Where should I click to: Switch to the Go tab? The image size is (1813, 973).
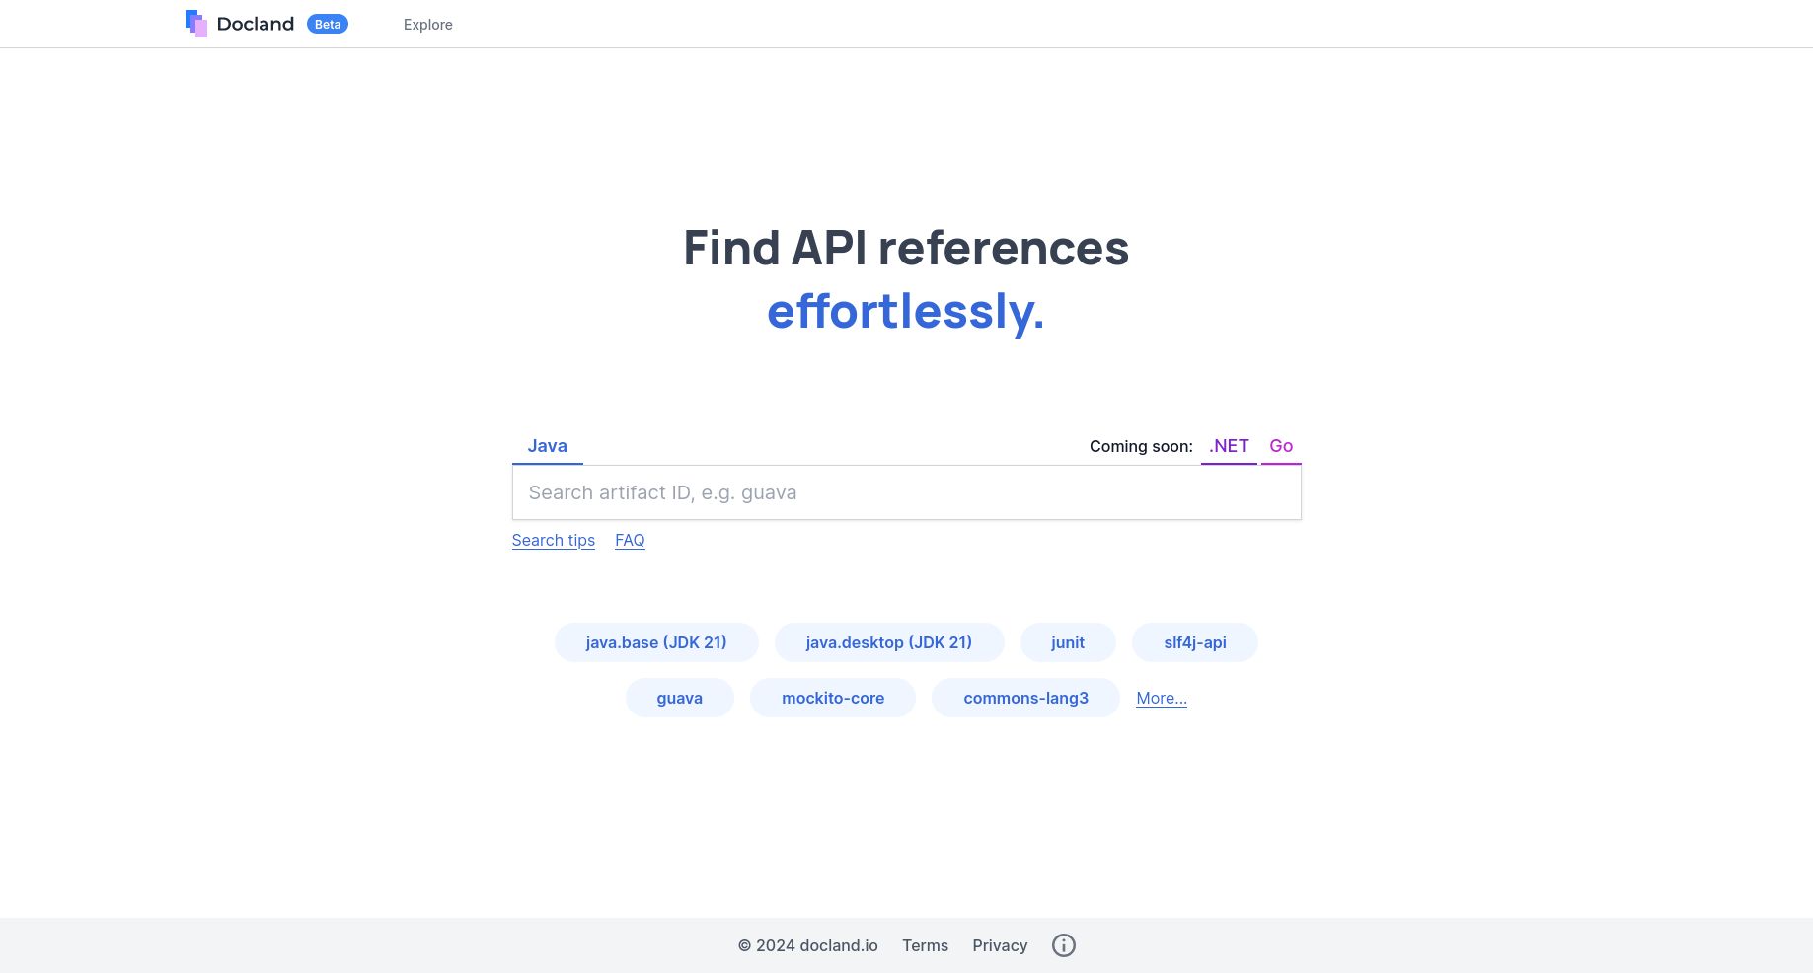coord(1280,446)
